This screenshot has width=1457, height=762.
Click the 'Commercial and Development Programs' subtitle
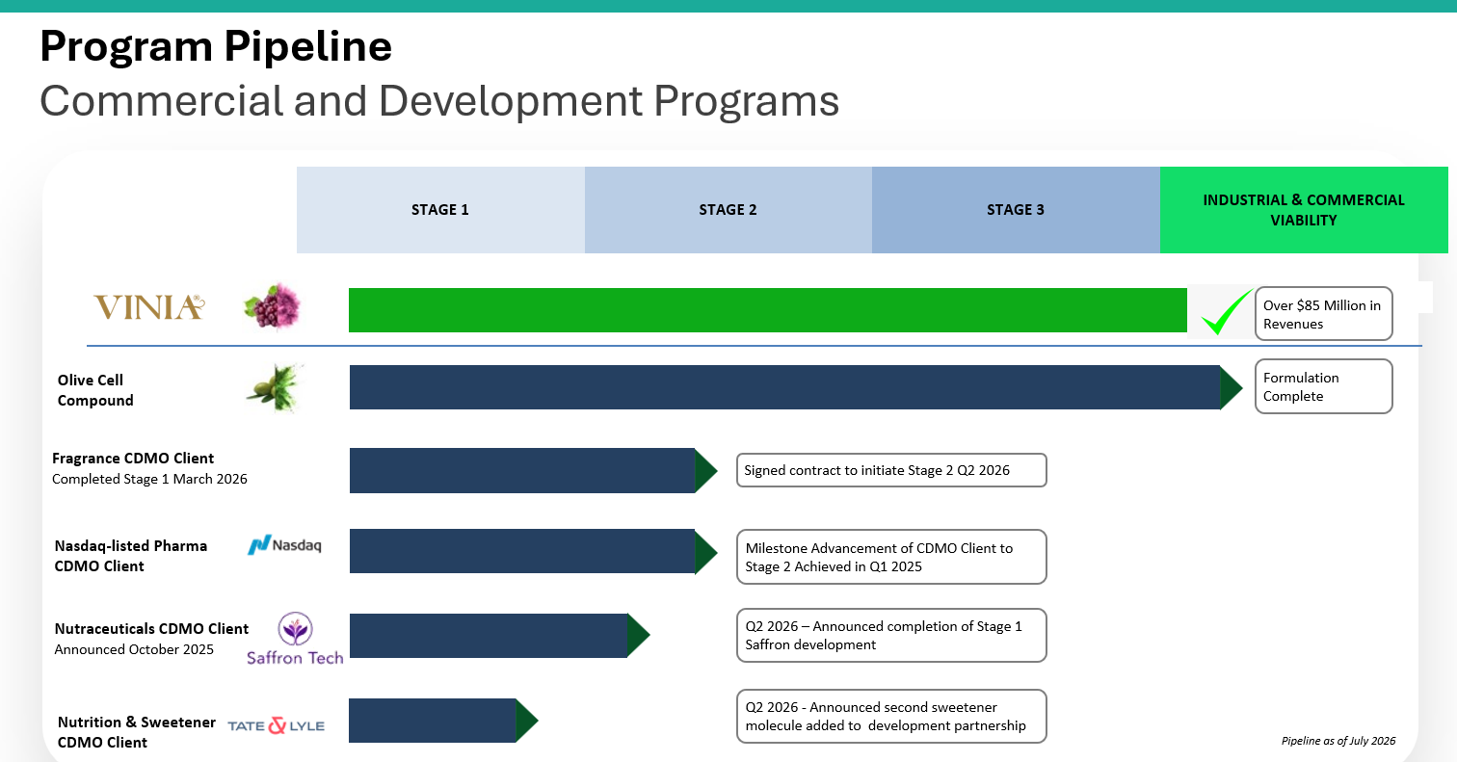439,101
